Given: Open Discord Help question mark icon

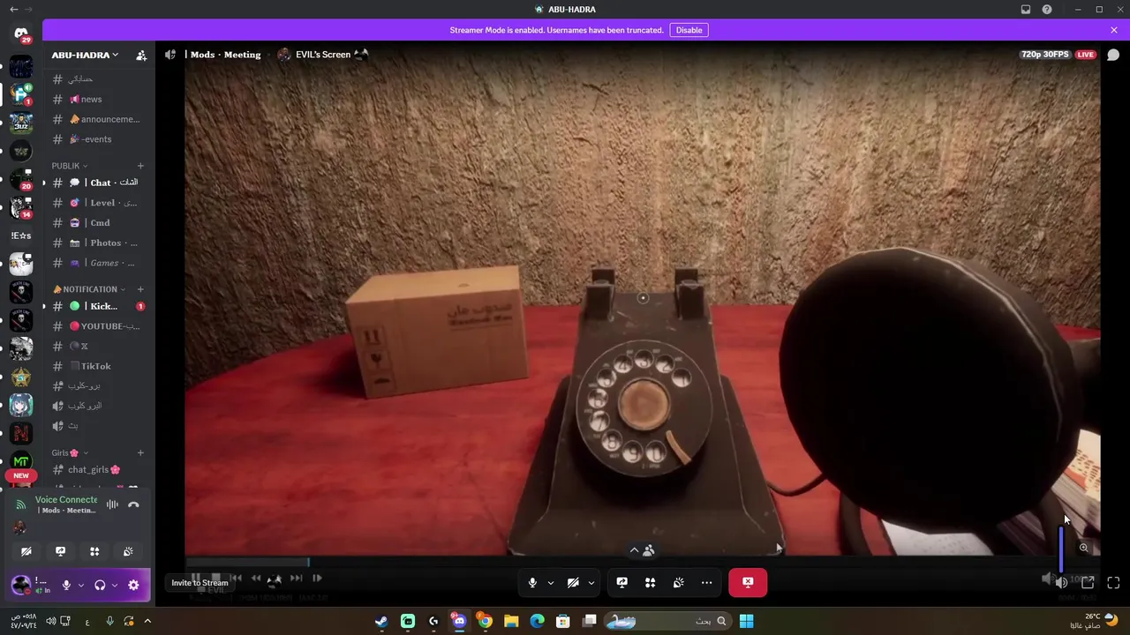Looking at the screenshot, I should click(x=1047, y=10).
